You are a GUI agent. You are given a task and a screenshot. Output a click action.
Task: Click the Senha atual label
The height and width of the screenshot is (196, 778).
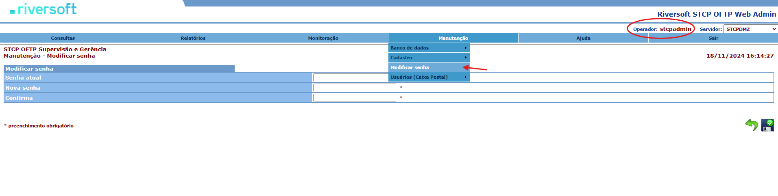click(23, 78)
